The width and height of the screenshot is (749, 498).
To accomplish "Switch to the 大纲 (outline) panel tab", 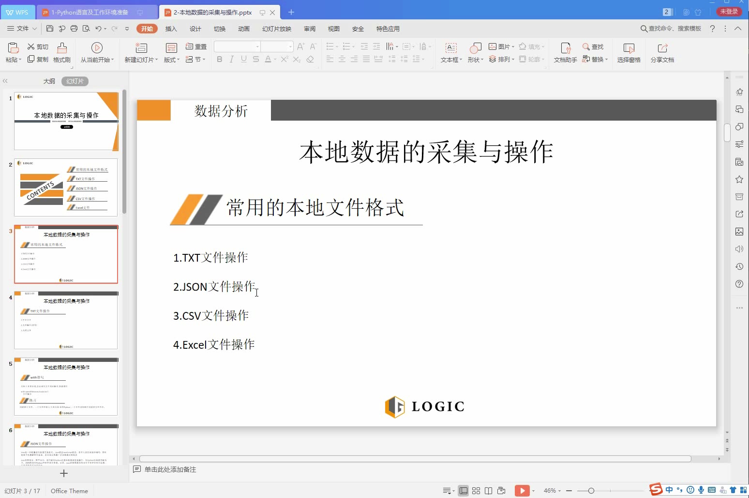I will (x=49, y=81).
